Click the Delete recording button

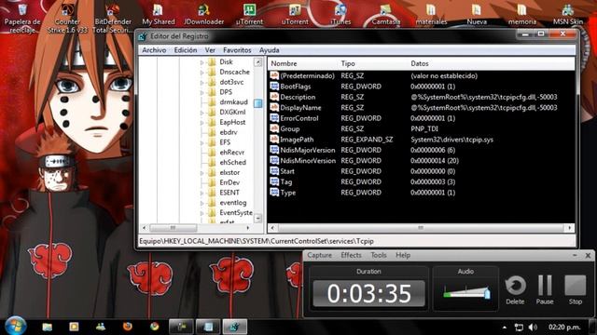[x=515, y=289]
